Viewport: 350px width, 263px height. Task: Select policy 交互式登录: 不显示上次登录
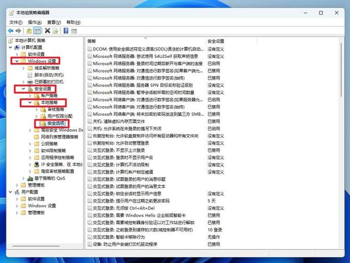(119, 150)
